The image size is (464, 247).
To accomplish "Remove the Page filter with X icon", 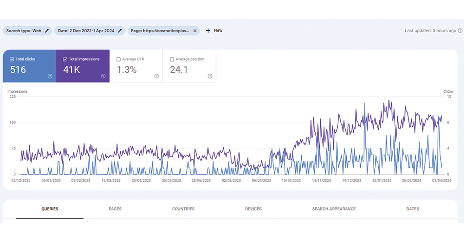I will click(195, 31).
